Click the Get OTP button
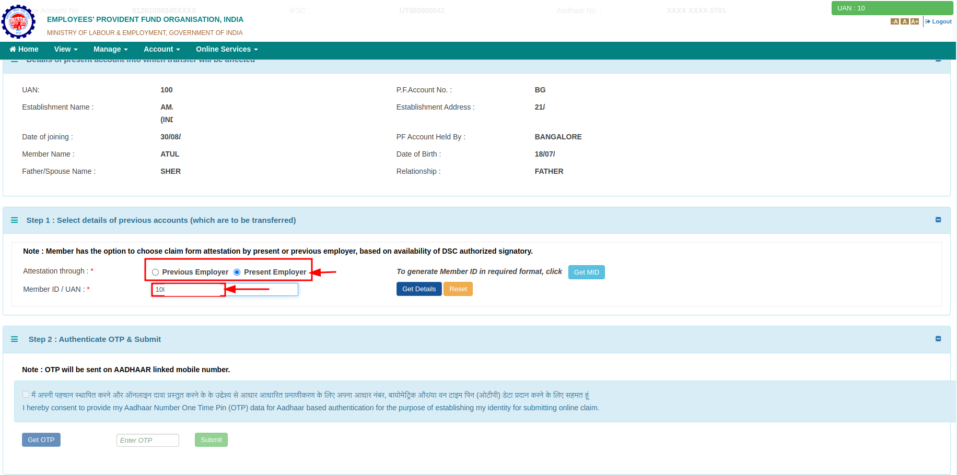 [41, 440]
